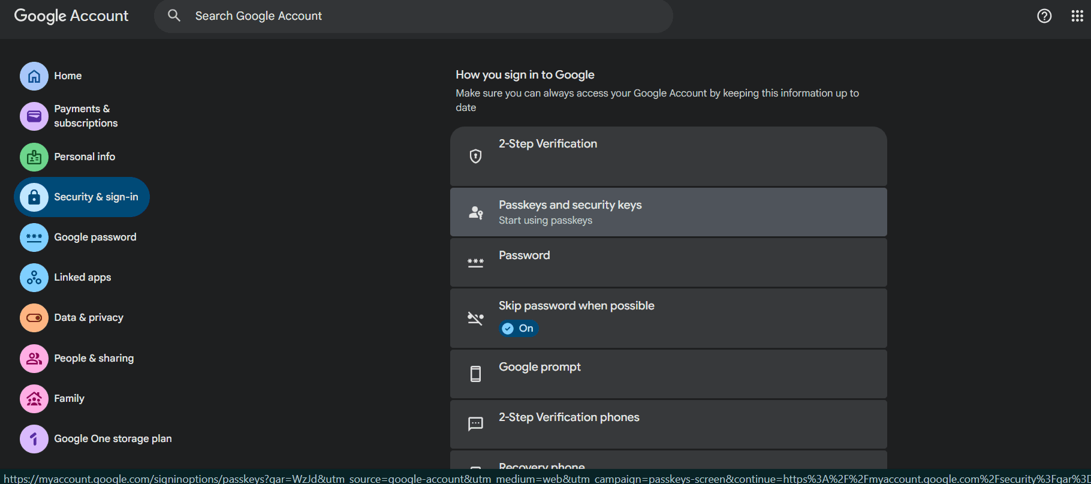Click the Skip password crossed-out icon
Screen dimensions: 1091x484
(475, 318)
